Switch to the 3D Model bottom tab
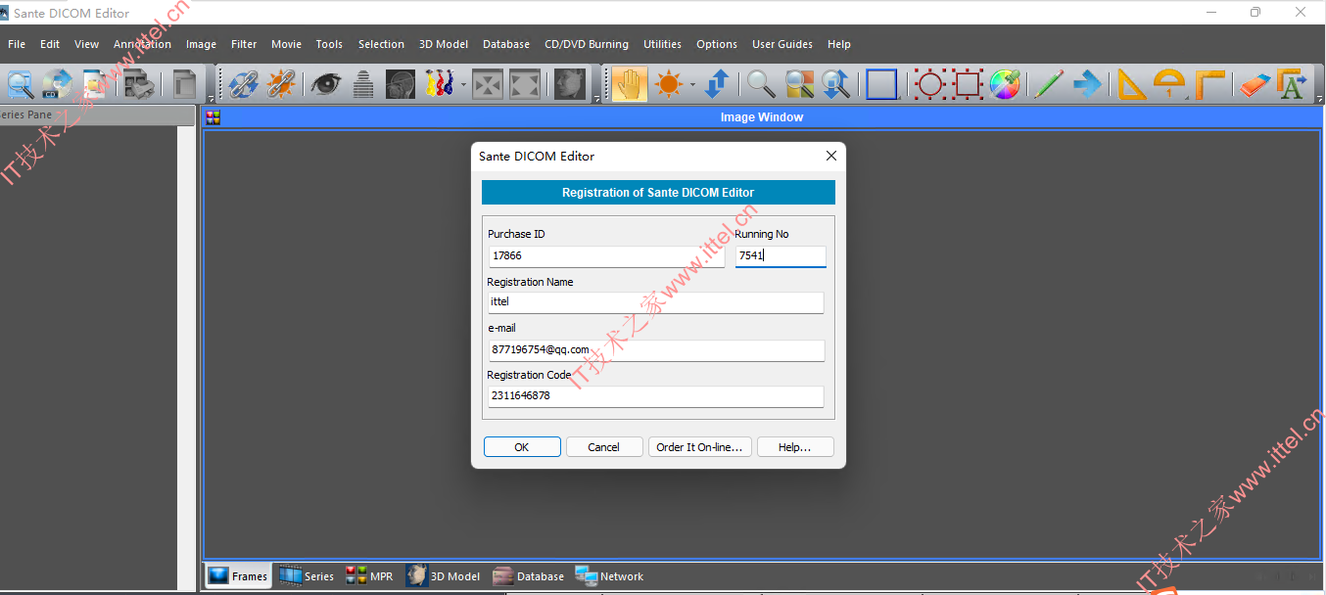 click(x=444, y=576)
